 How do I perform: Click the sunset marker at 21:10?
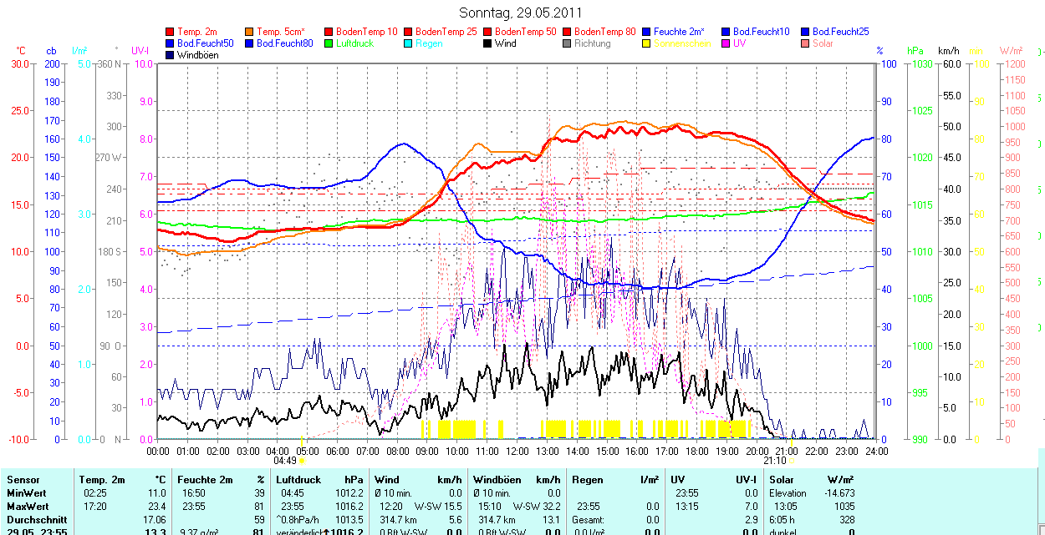791,460
